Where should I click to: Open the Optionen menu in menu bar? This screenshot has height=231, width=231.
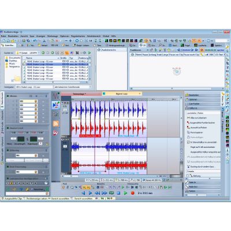click(x=65, y=36)
